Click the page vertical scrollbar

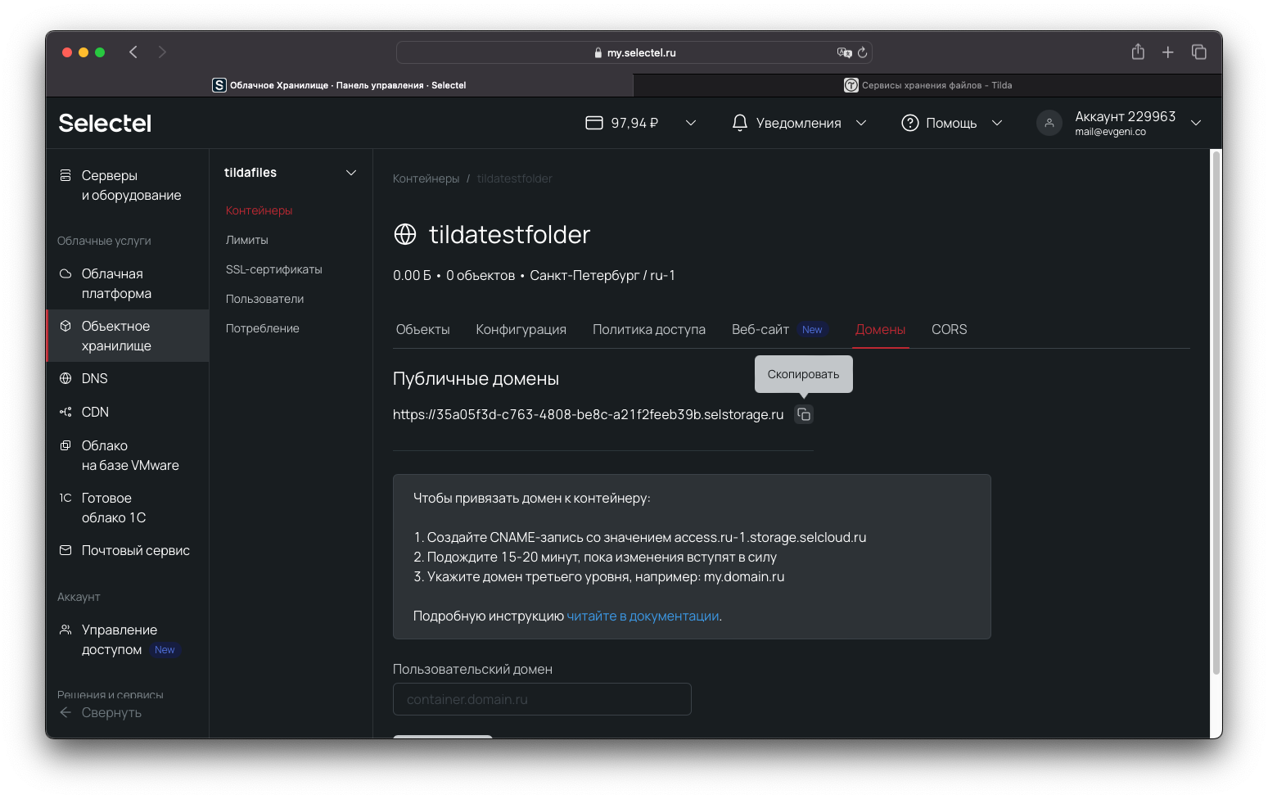point(1216,413)
